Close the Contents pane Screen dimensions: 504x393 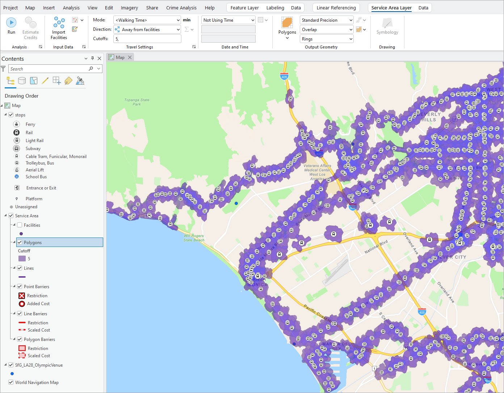tap(99, 58)
